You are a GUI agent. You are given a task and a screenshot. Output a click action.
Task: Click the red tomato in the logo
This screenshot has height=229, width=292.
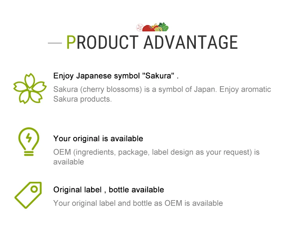click(148, 28)
